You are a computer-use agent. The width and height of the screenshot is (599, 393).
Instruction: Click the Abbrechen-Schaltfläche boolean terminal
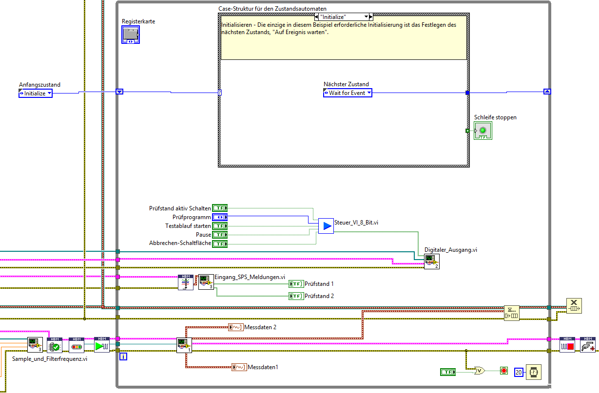tap(220, 243)
